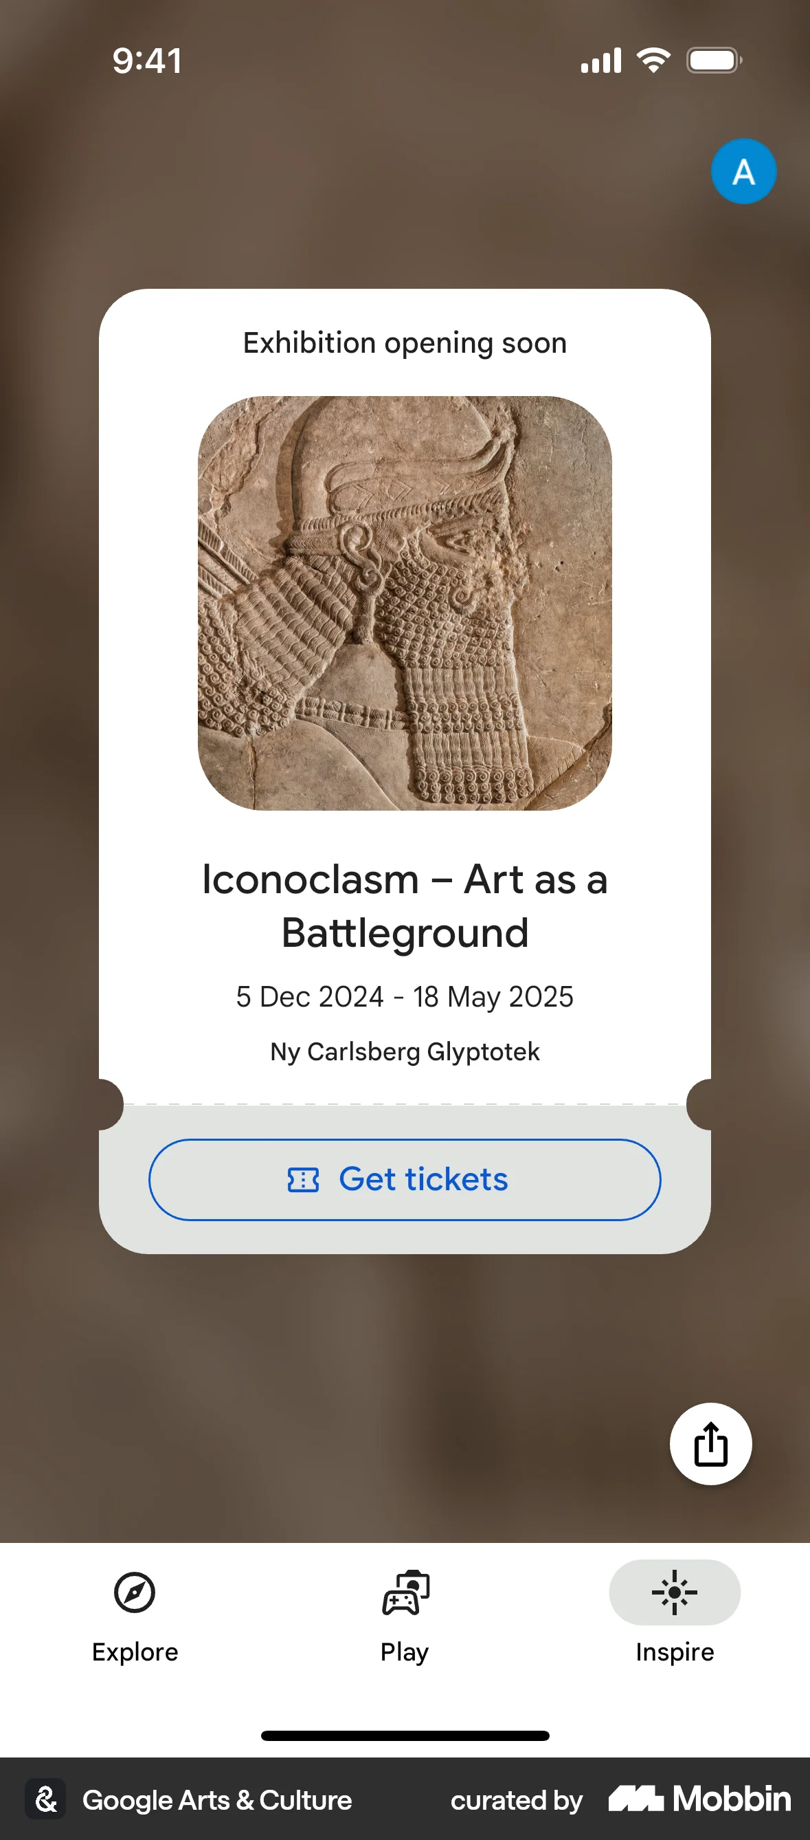Tap the ticket icon inside Get tickets button
This screenshot has width=810, height=1840.
point(303,1179)
